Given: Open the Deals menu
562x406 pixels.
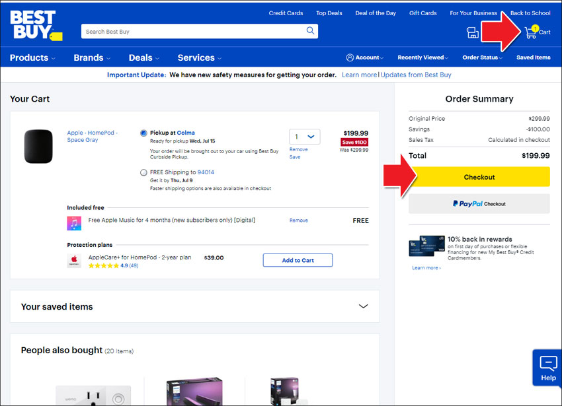Looking at the screenshot, I should point(143,57).
